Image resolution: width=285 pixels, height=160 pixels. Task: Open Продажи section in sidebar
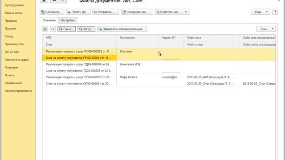point(11,21)
